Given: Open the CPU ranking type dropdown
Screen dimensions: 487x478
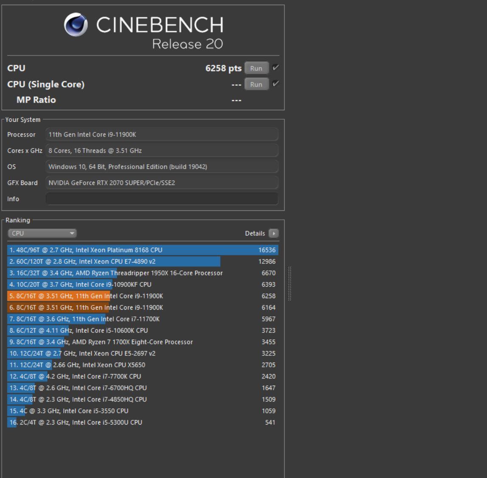Looking at the screenshot, I should (42, 233).
